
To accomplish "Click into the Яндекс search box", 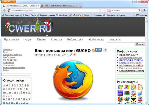I will (x=125, y=10).
